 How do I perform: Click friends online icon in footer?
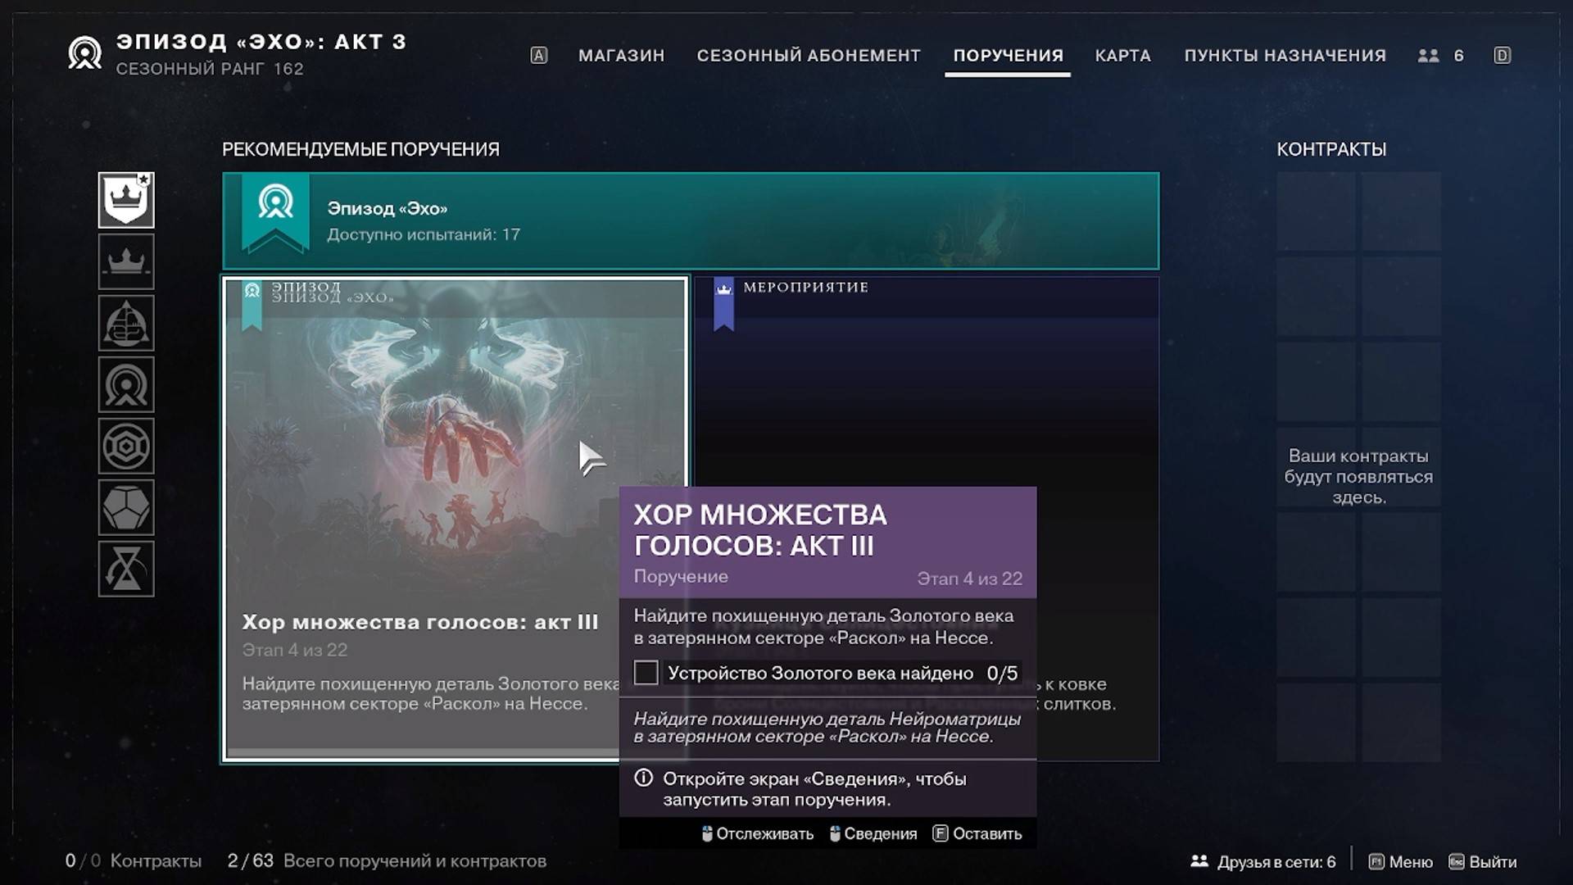click(1199, 861)
